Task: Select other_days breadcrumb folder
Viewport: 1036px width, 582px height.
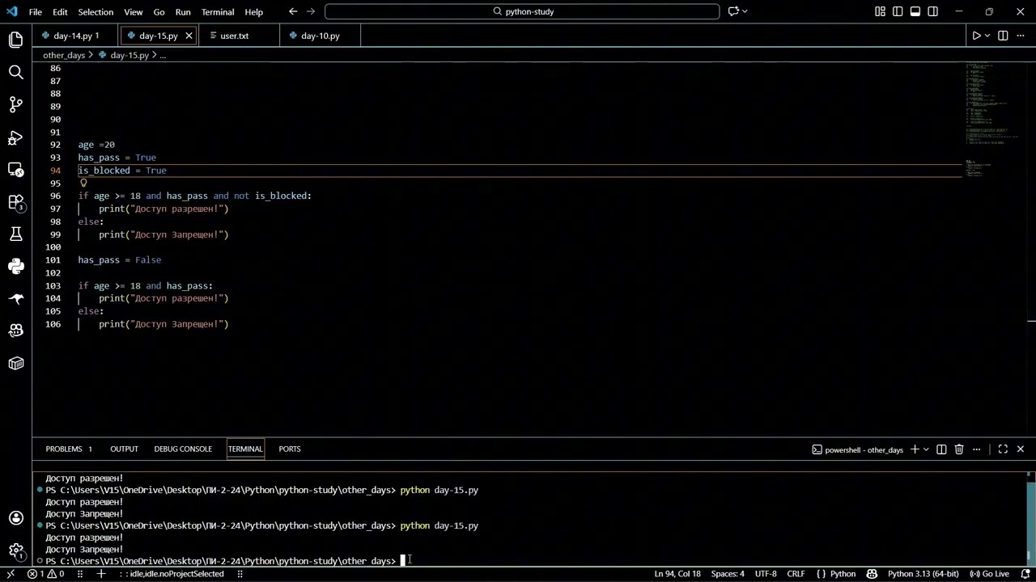Action: [x=64, y=55]
